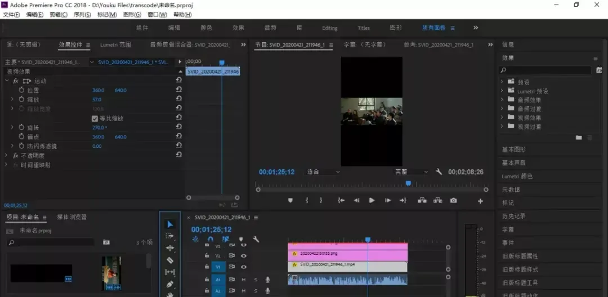Step back one frame

click(356, 200)
